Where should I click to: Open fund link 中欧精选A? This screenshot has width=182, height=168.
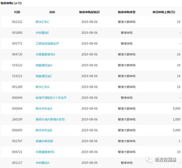[42, 163]
